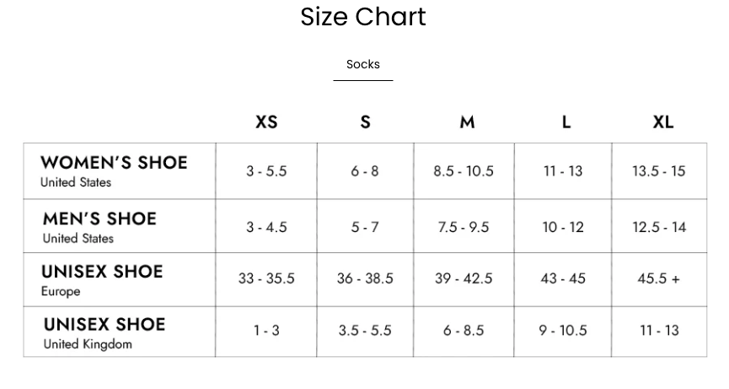729x389 pixels.
Task: Click the Women's Shoe row label
Action: [x=114, y=170]
